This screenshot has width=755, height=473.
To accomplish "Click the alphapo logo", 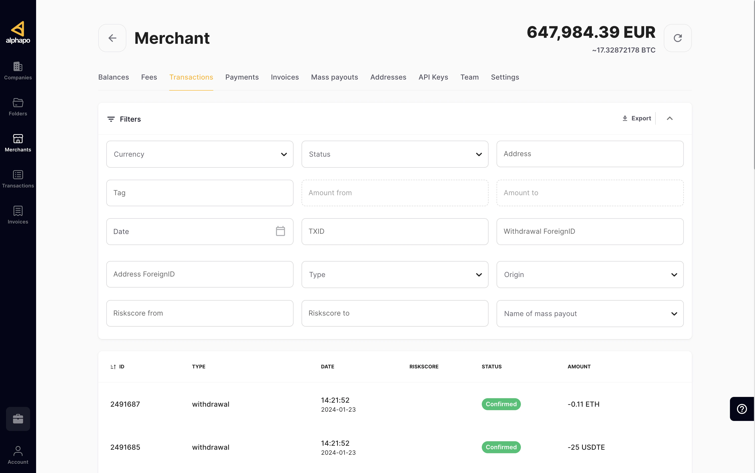I will pos(18,33).
